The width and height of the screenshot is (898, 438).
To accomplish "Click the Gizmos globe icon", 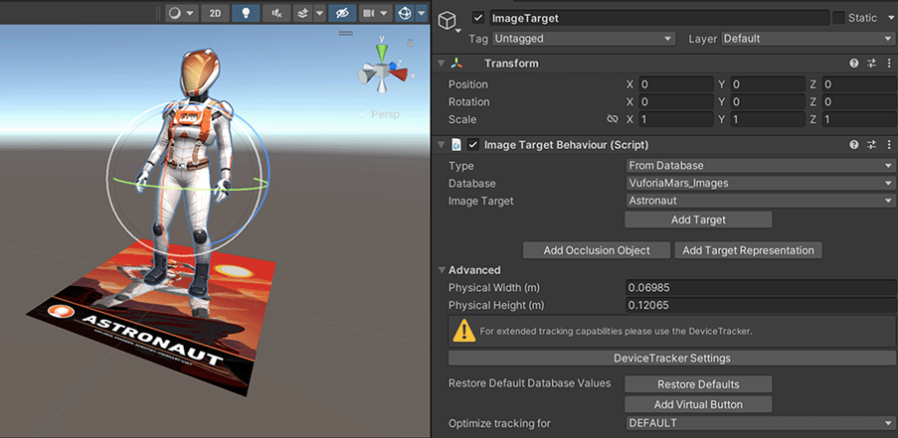I will click(405, 14).
